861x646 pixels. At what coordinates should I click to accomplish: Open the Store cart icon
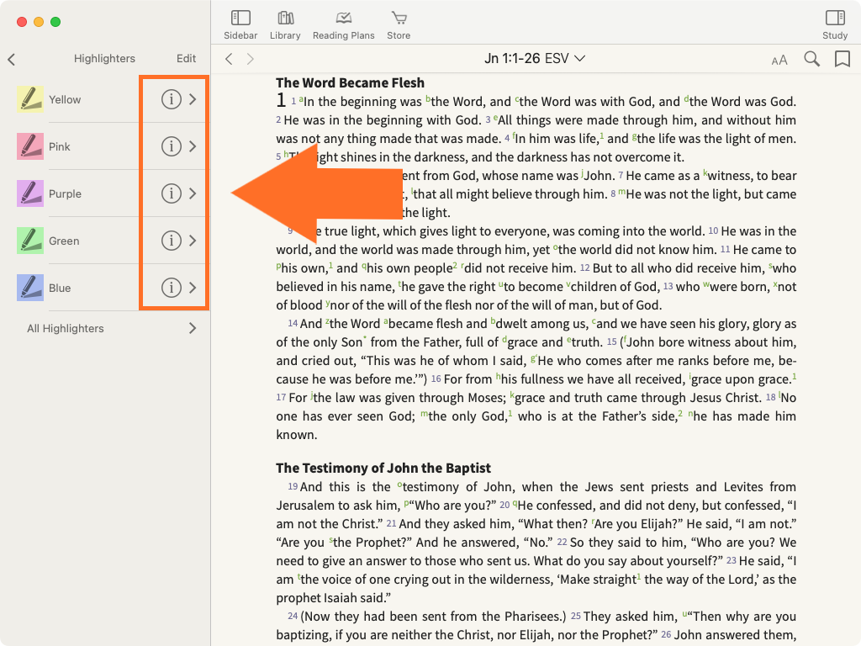tap(399, 24)
